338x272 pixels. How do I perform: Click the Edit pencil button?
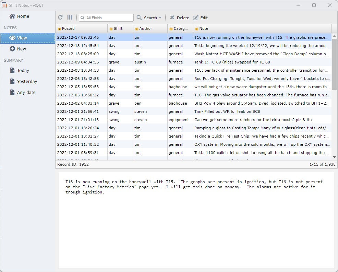(200, 17)
